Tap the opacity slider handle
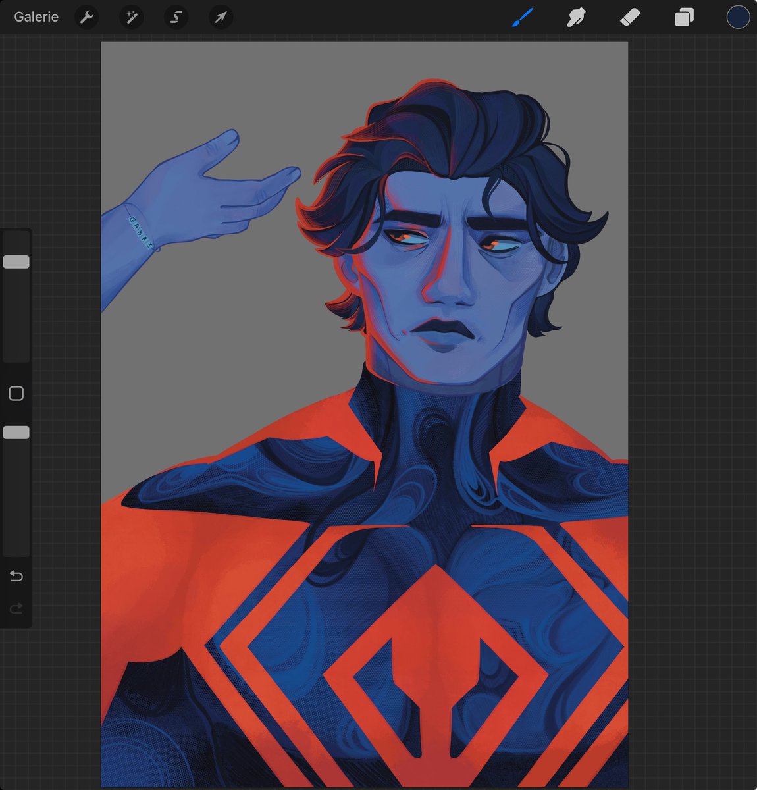Image resolution: width=757 pixels, height=790 pixels. (16, 432)
